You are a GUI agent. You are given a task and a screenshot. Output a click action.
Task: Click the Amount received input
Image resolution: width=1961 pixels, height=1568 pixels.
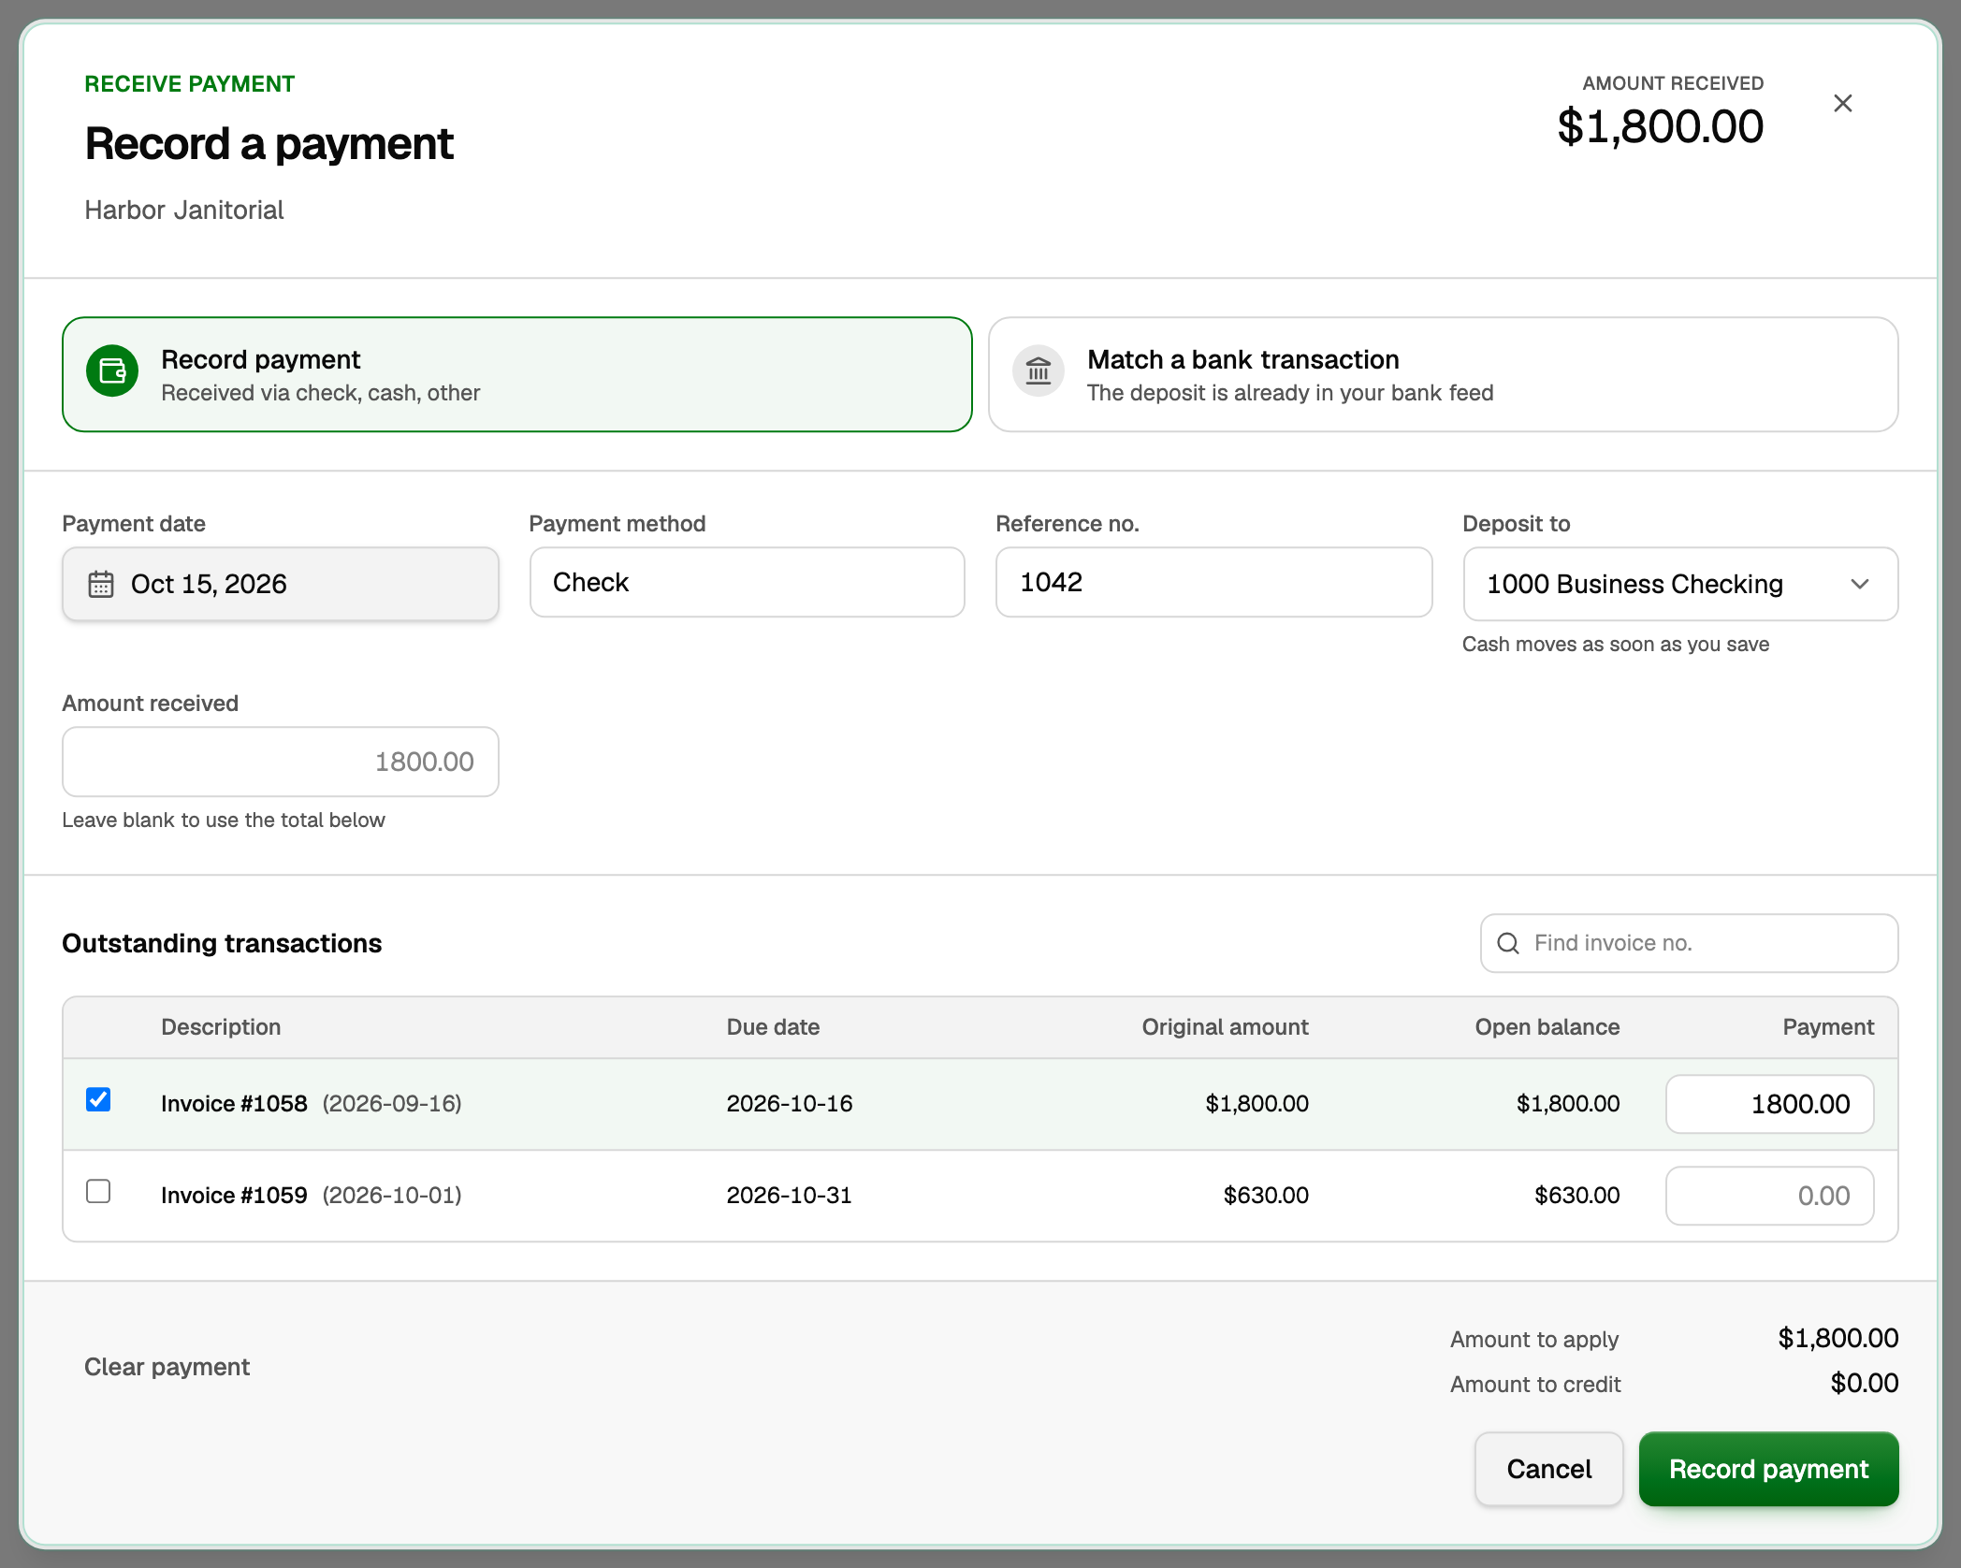click(281, 762)
